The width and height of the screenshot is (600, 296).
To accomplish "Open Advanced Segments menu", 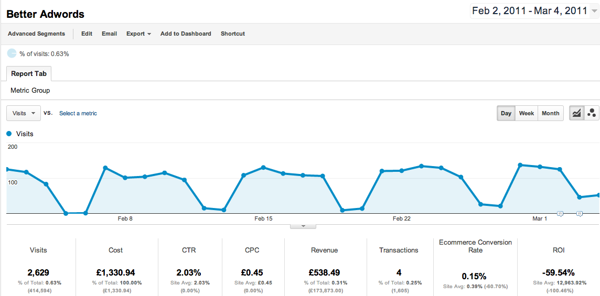I will (37, 34).
